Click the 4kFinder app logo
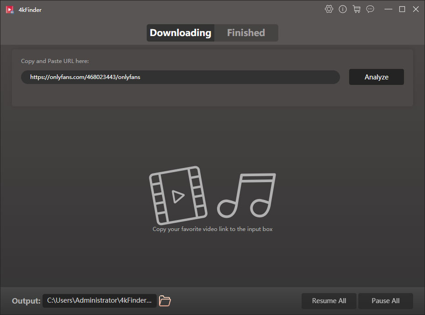 10,10
